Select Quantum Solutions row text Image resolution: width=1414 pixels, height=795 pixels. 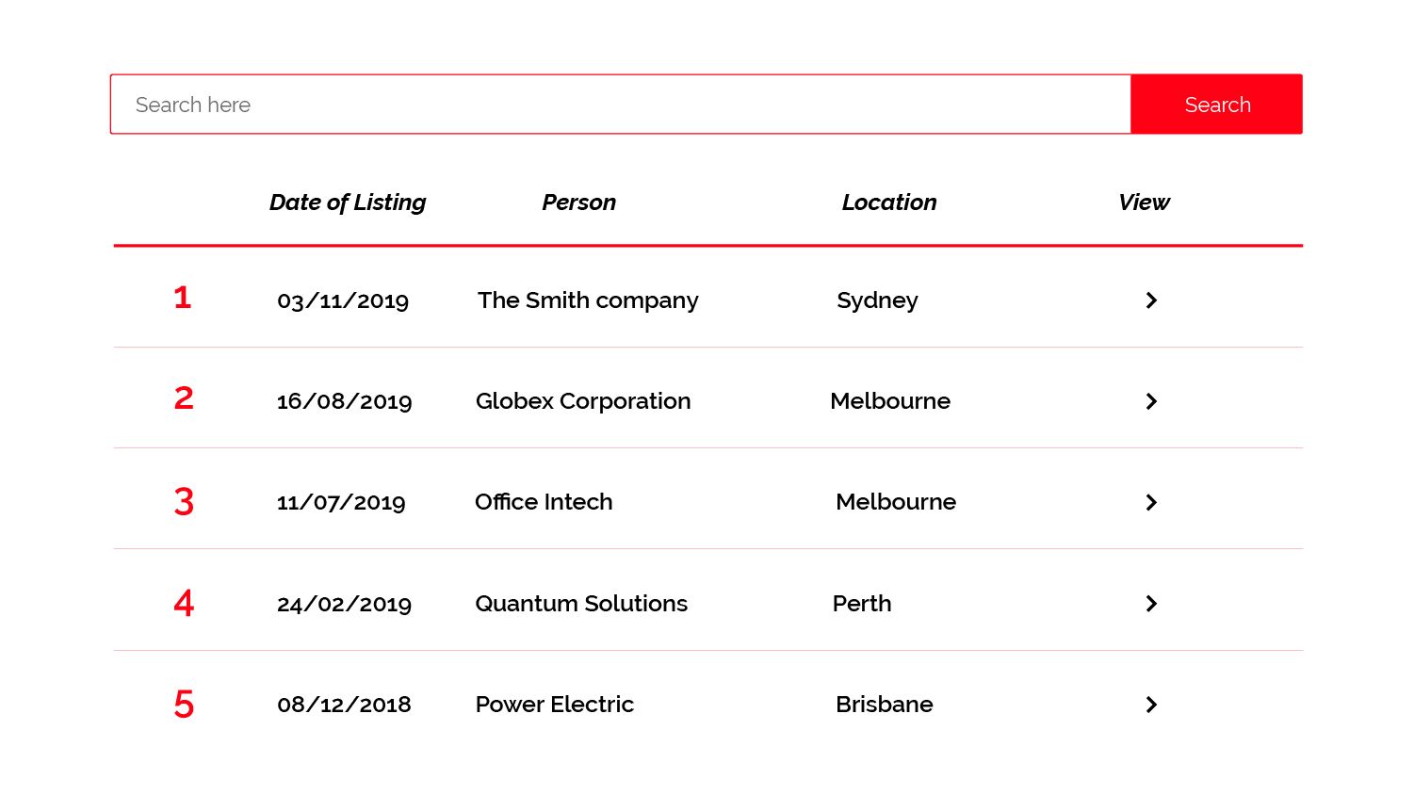[581, 604]
